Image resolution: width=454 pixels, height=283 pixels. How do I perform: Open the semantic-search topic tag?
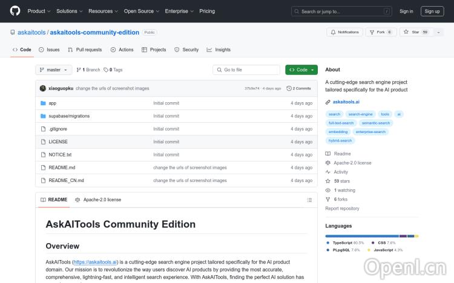point(375,123)
